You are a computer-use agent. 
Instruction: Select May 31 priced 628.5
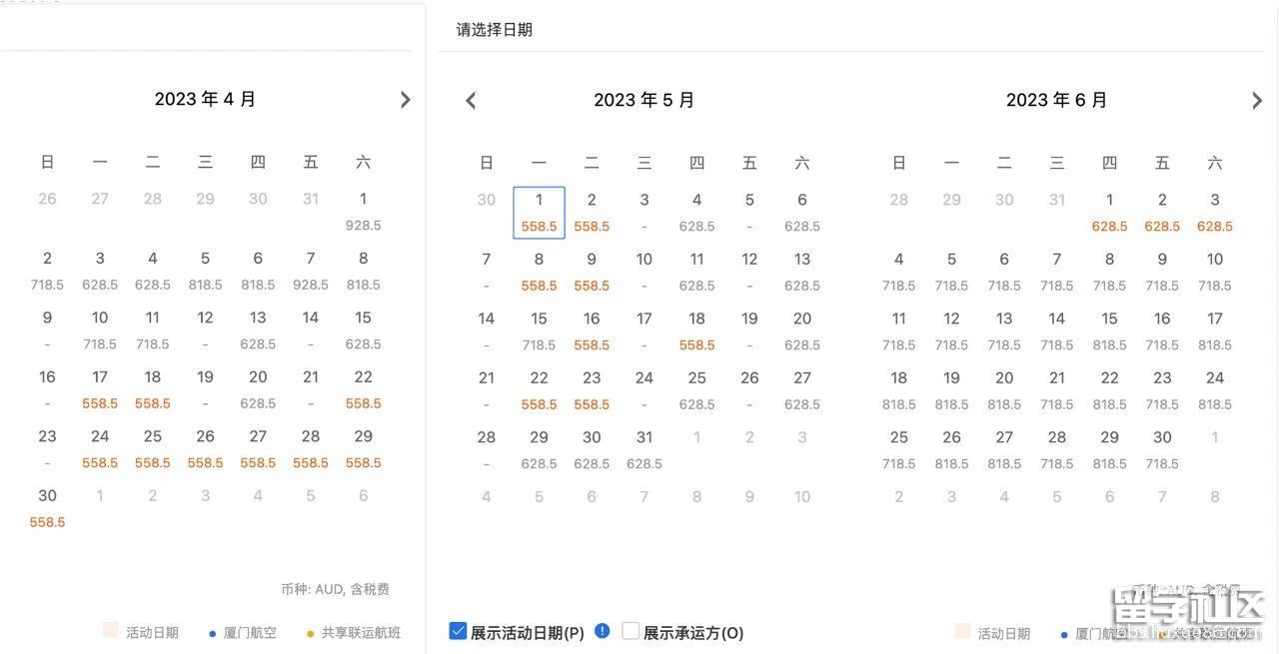coord(644,450)
